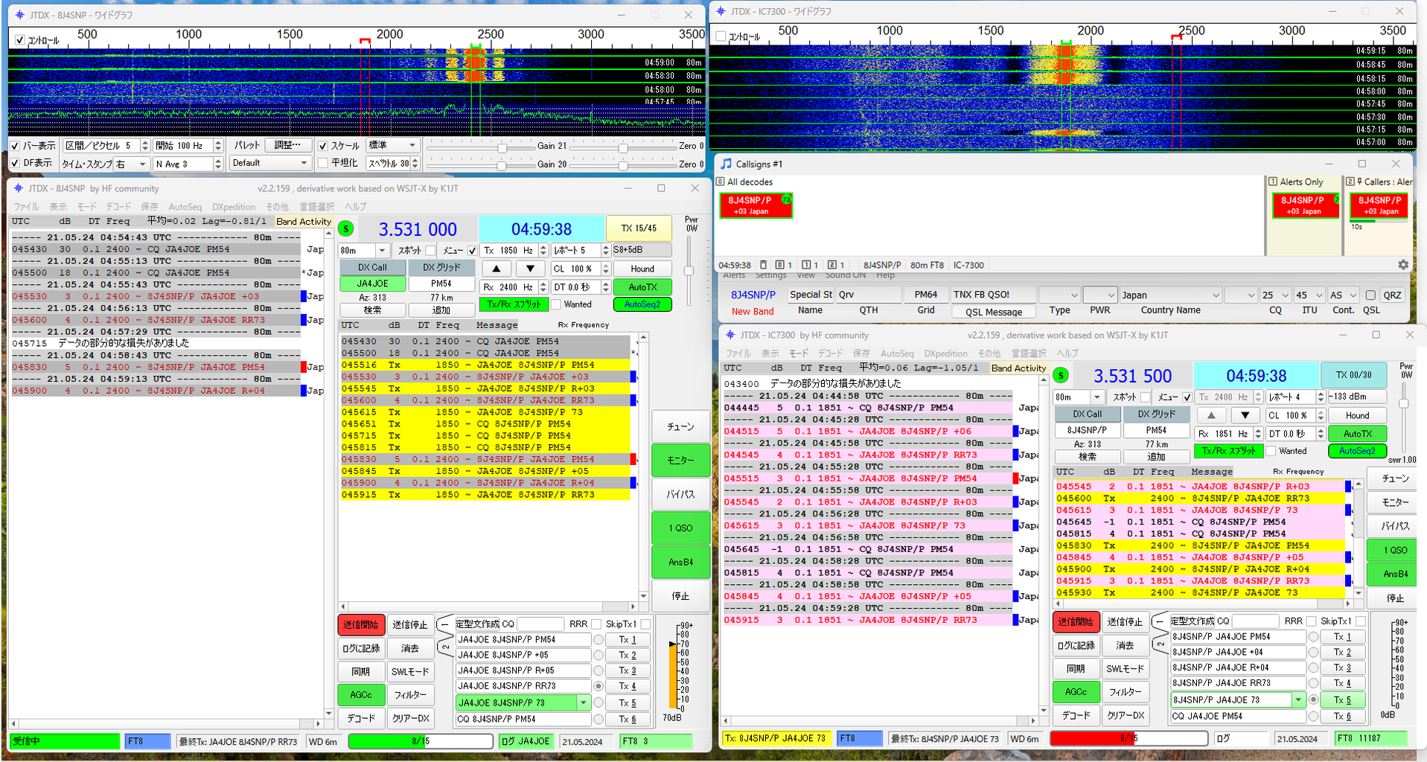Click the red 送信開始 button in IC7300 window
This screenshot has width=1427, height=762.
click(x=1076, y=621)
